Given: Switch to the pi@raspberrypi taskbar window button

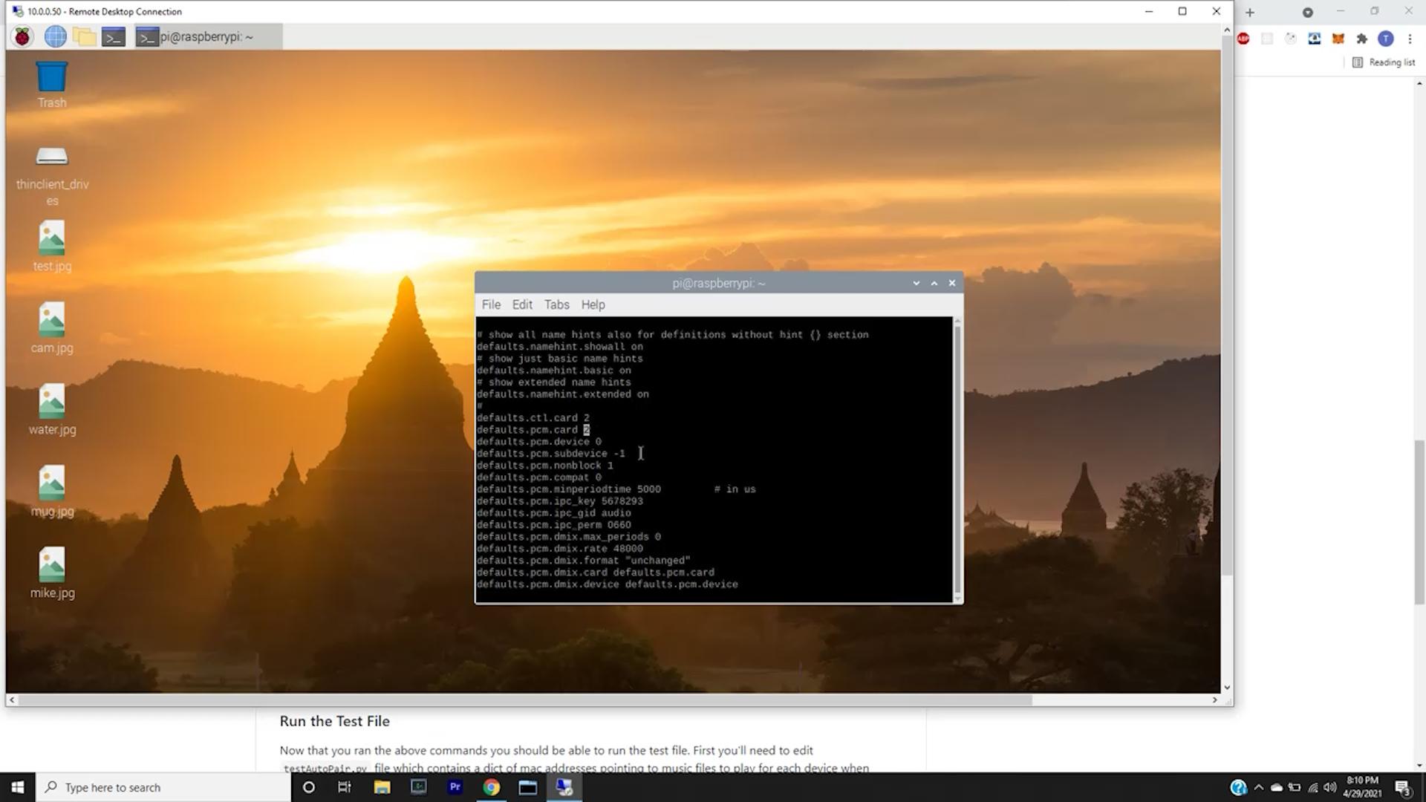Looking at the screenshot, I should pos(208,36).
